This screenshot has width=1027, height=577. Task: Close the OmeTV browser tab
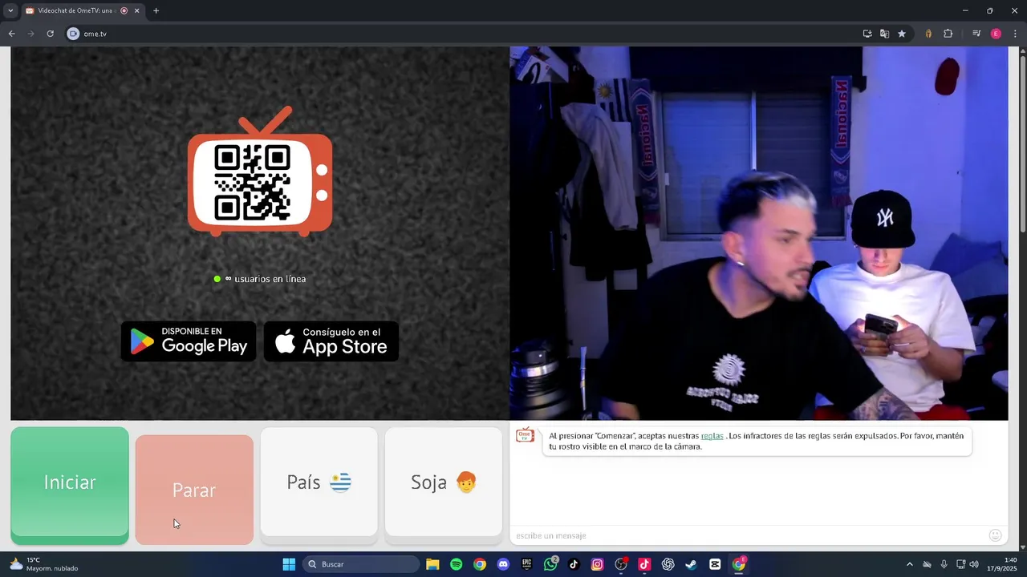tap(136, 10)
